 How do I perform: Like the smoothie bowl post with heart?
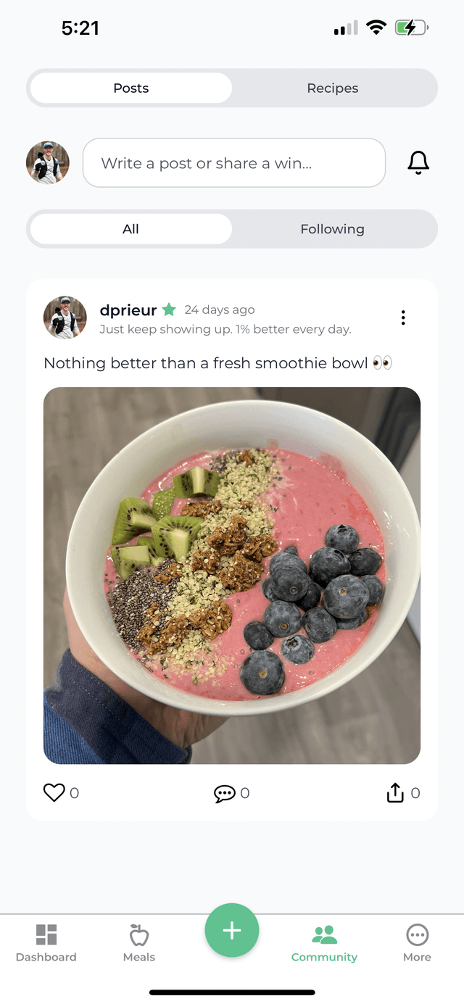[x=54, y=793]
